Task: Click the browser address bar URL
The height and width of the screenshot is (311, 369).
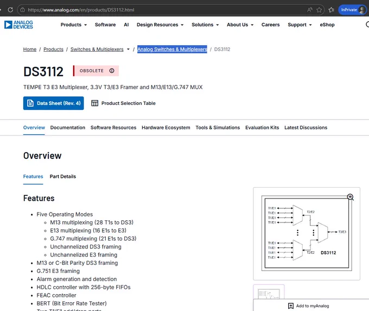Action: point(81,10)
